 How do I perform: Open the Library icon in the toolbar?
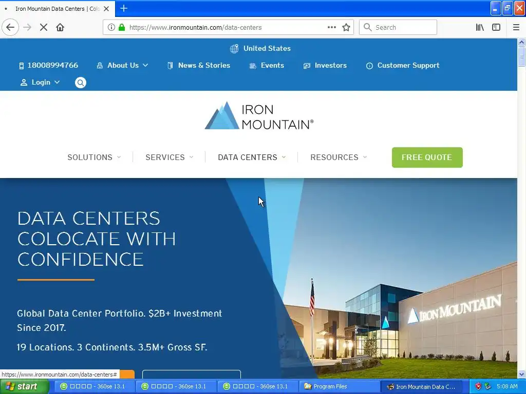coord(480,27)
